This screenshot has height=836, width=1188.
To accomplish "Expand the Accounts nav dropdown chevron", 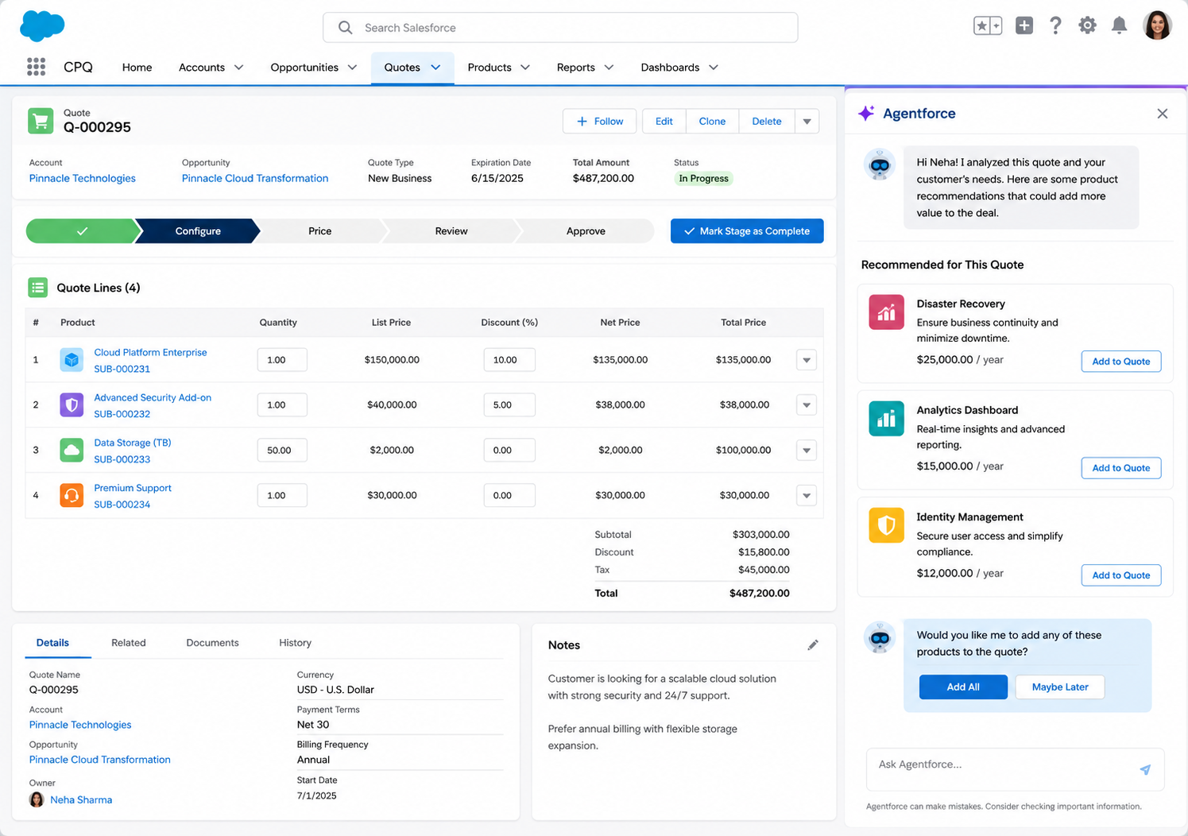I will pyautogui.click(x=238, y=68).
